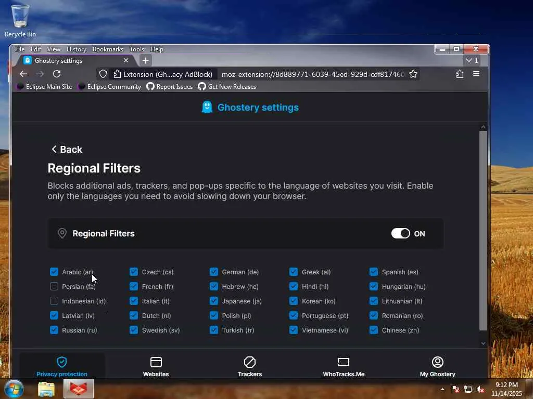Screen dimensions: 533x399
Task: Go back to previous page arrow
Action: click(x=23, y=74)
